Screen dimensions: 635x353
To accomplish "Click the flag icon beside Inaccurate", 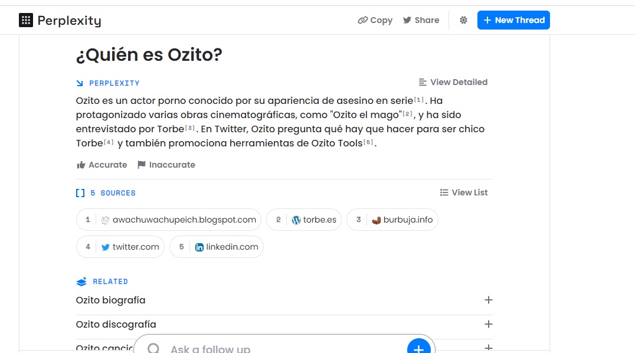I will coord(141,165).
